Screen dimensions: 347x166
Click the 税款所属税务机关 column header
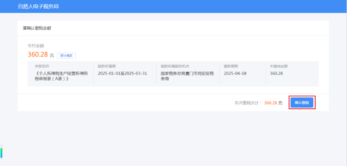pos(175,66)
